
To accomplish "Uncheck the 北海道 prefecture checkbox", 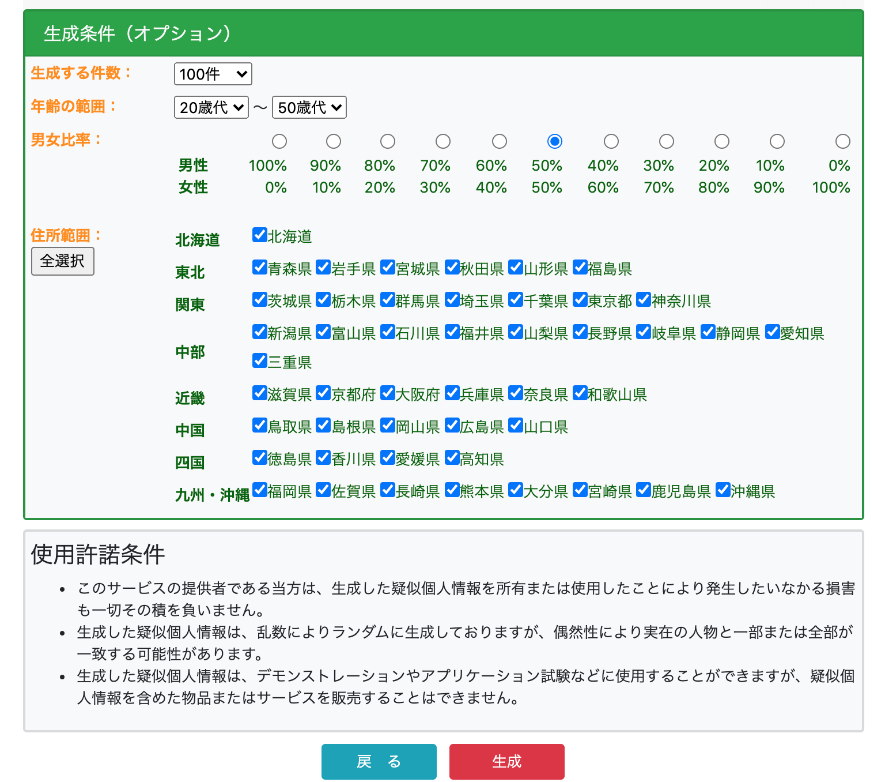I will [x=259, y=234].
